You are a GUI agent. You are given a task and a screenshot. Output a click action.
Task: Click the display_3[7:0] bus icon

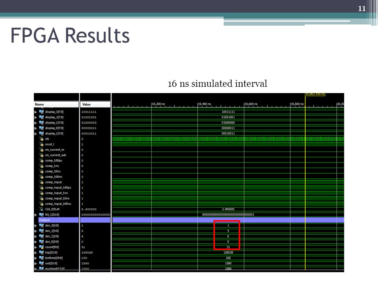(41, 112)
